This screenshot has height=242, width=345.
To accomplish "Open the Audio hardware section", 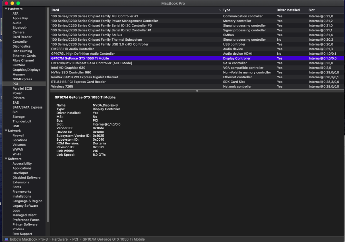I will pyautogui.click(x=17, y=23).
